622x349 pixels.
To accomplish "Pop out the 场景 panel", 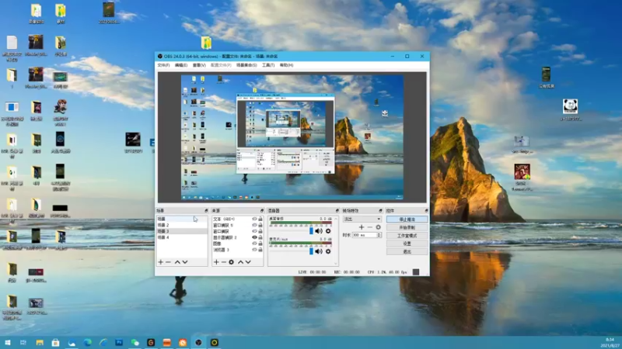I will coord(206,210).
